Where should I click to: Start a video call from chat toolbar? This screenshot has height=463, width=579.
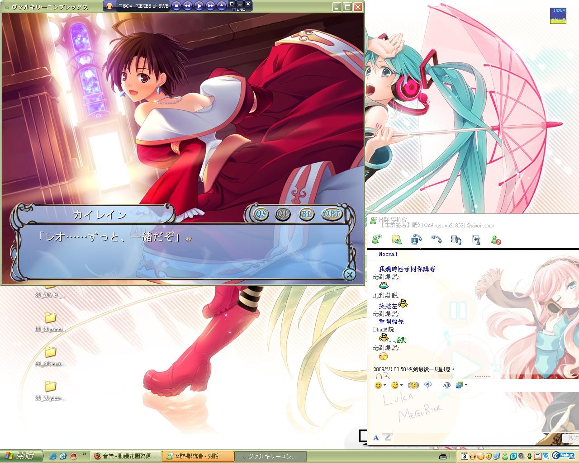tap(416, 240)
